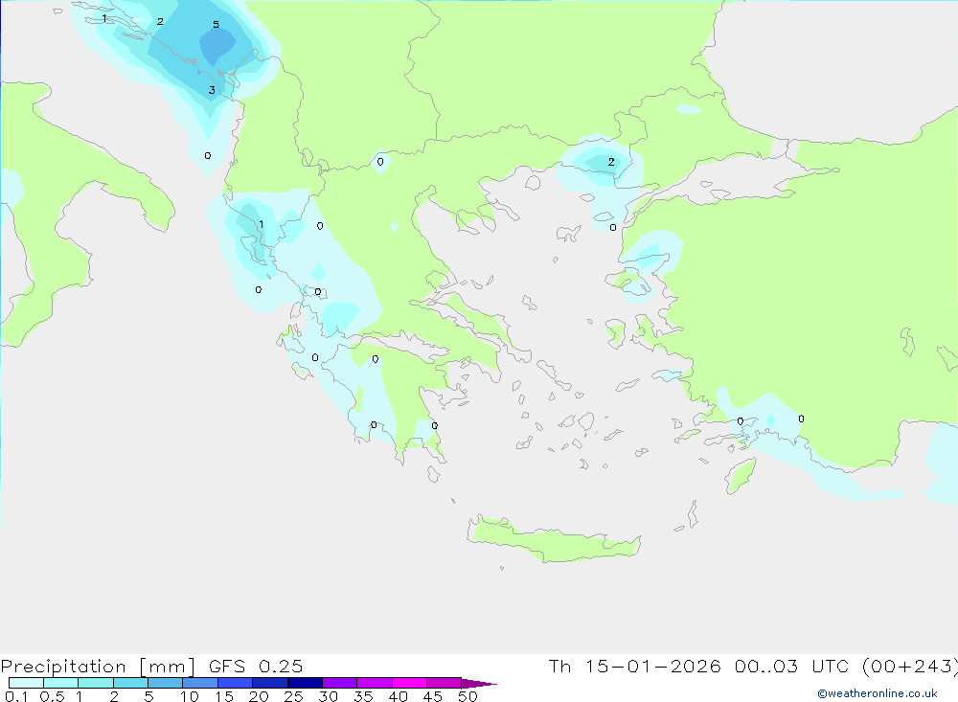Click the 30–35 mm violet legend swatch
The width and height of the screenshot is (958, 702).
click(340, 683)
